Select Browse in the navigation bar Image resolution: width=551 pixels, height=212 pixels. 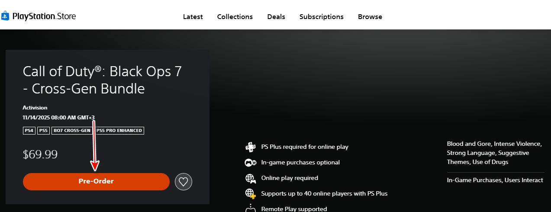coord(370,17)
